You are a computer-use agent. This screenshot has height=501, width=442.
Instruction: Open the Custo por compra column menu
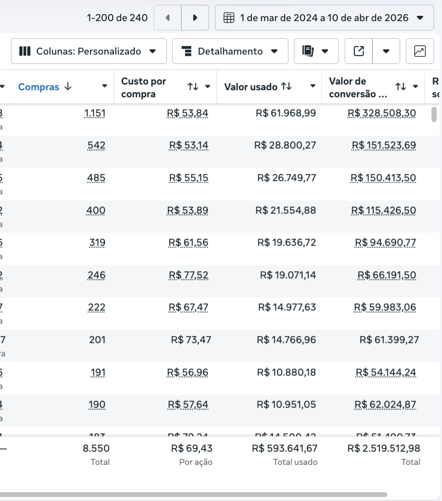[208, 87]
